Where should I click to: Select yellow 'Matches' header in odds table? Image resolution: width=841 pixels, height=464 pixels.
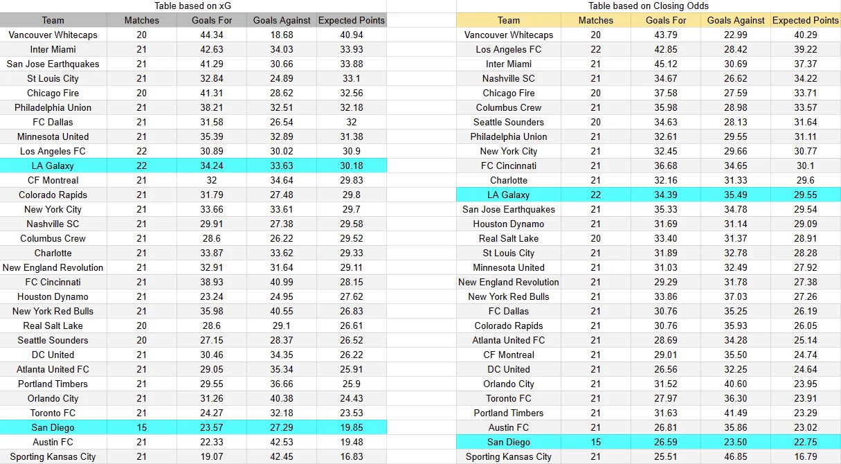pyautogui.click(x=596, y=20)
